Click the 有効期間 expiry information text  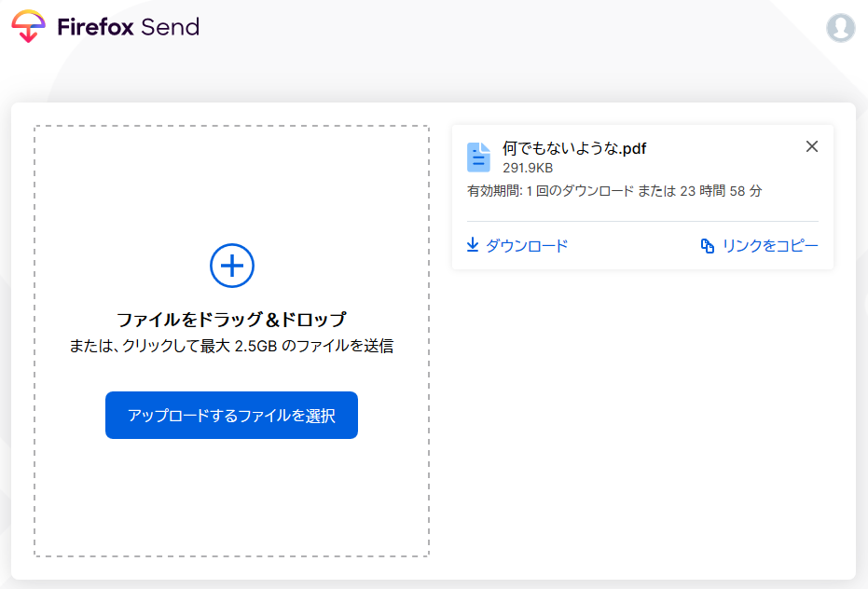tap(614, 191)
